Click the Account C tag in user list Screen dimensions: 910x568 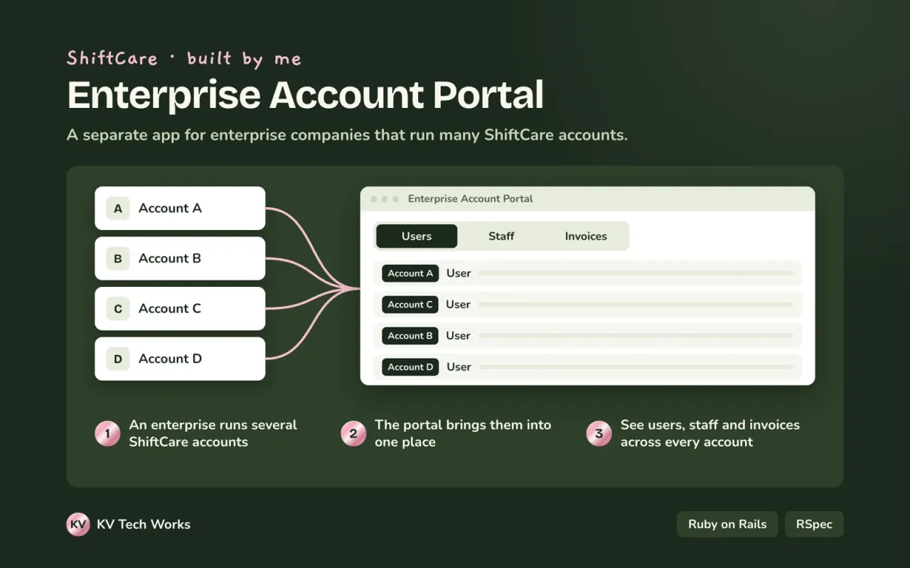pyautogui.click(x=410, y=305)
